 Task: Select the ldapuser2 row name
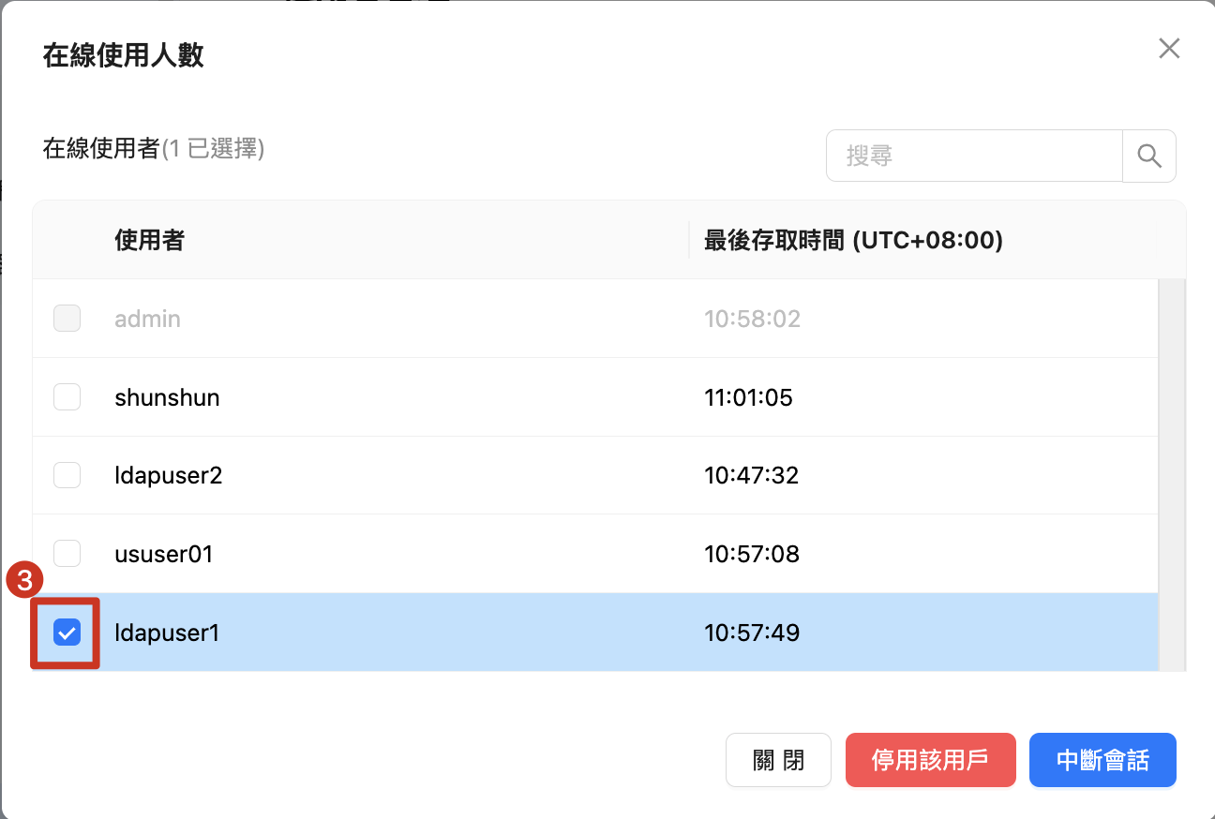pos(169,475)
